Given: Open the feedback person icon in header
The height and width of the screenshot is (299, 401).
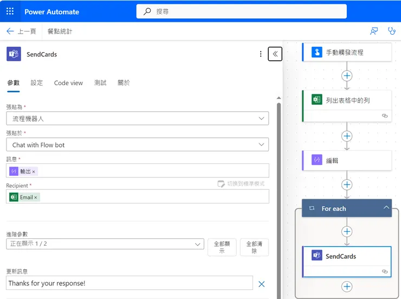Looking at the screenshot, I should pyautogui.click(x=374, y=31).
